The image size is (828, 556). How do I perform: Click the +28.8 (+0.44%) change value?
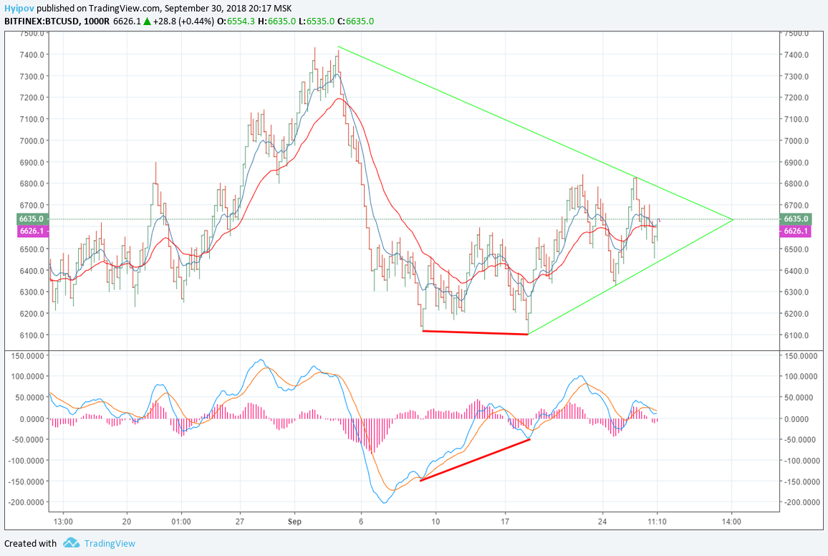click(x=183, y=21)
